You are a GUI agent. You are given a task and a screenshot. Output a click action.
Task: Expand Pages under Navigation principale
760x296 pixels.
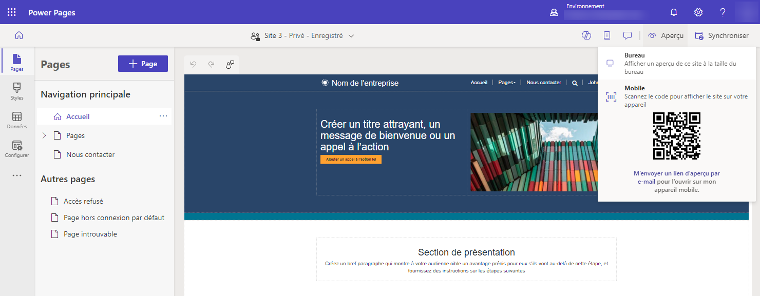pos(44,135)
